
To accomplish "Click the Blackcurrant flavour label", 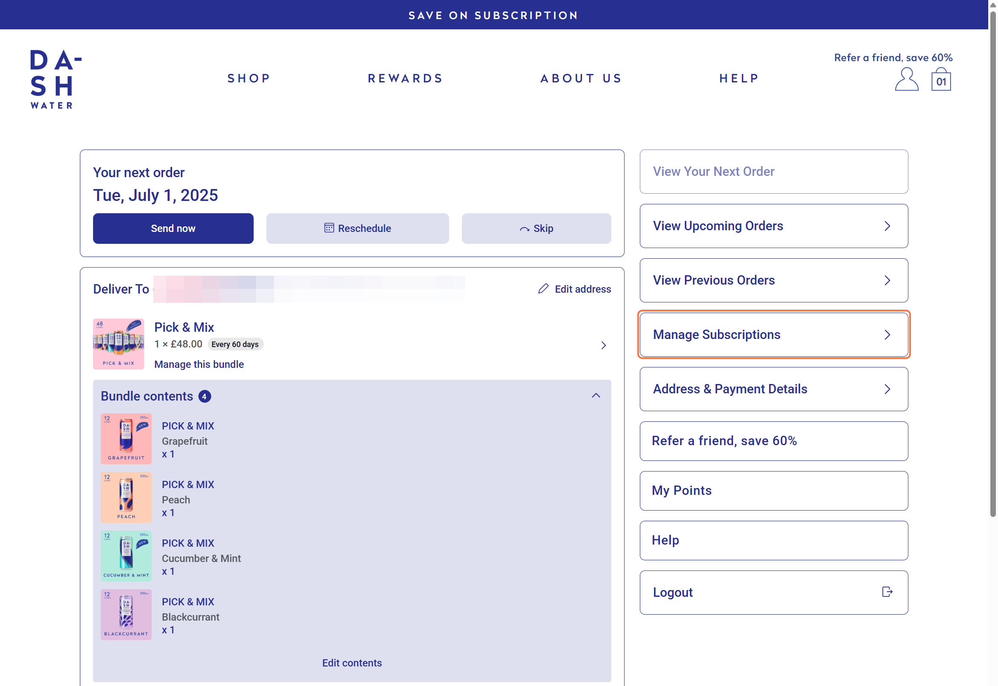I will pos(190,617).
